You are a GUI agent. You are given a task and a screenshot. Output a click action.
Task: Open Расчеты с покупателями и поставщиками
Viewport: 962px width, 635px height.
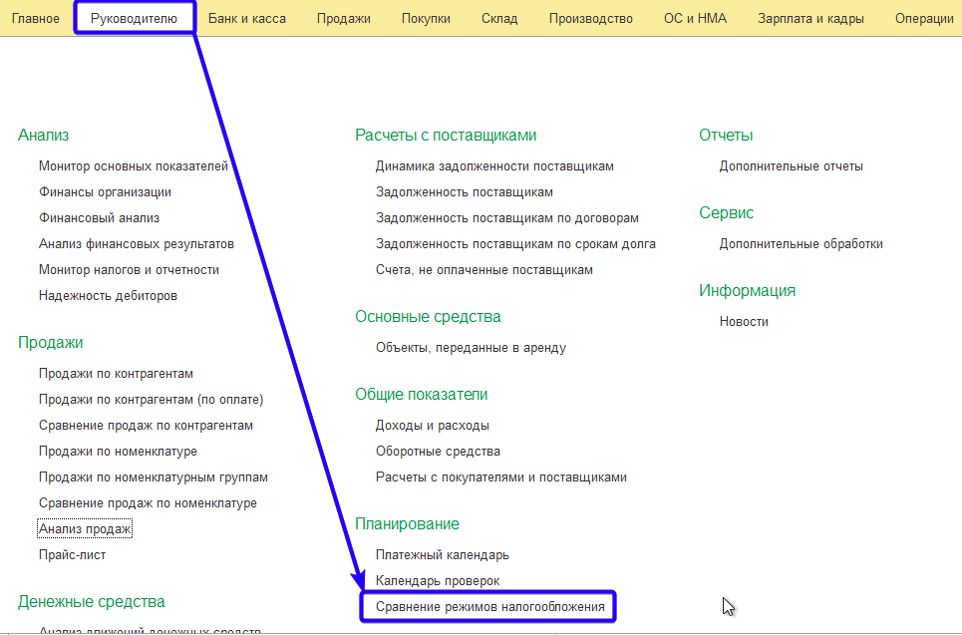pos(501,477)
